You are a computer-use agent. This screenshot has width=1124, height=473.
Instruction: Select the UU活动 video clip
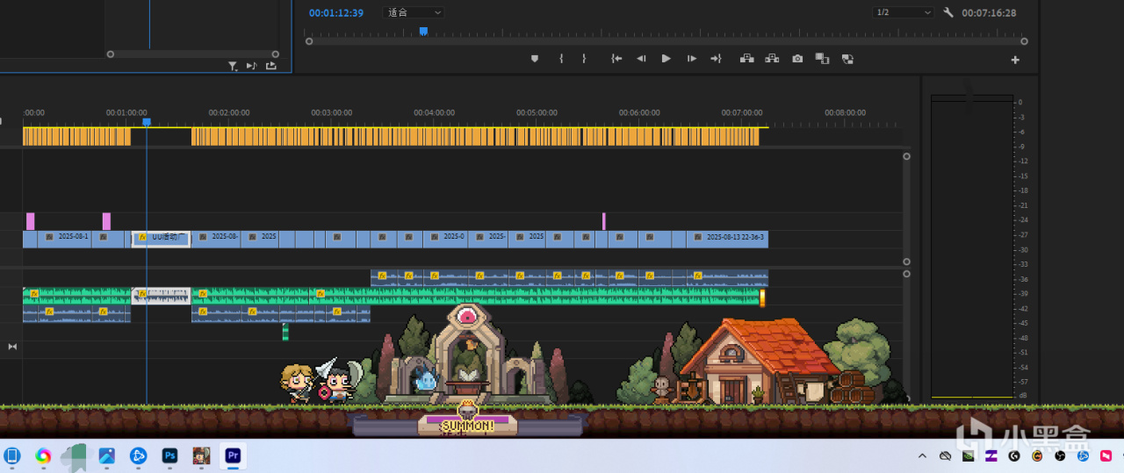pos(161,239)
